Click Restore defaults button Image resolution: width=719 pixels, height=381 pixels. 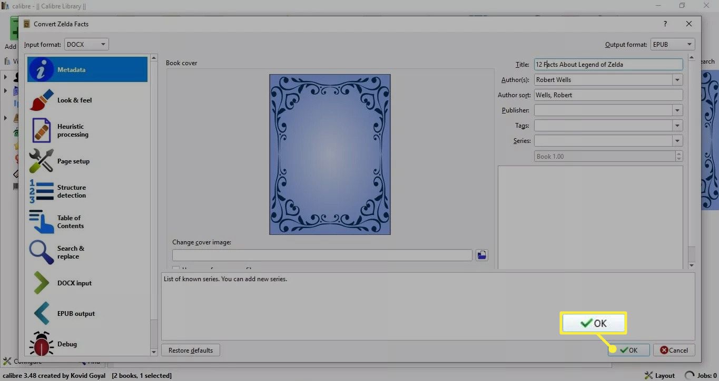[x=191, y=350]
